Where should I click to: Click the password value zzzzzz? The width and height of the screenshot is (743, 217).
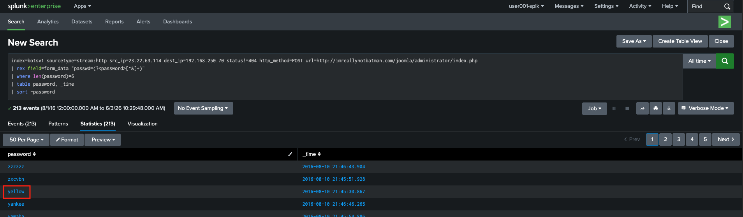click(x=16, y=167)
